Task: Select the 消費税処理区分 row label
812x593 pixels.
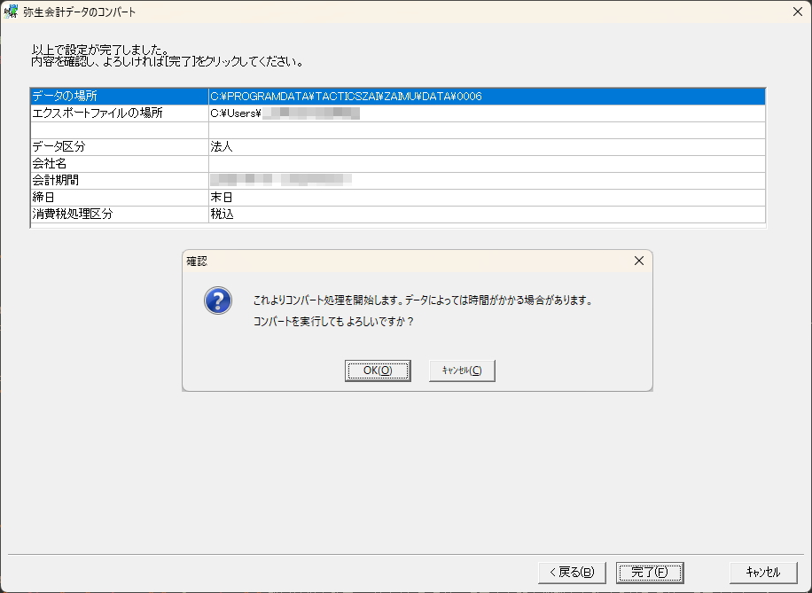Action: [x=120, y=214]
